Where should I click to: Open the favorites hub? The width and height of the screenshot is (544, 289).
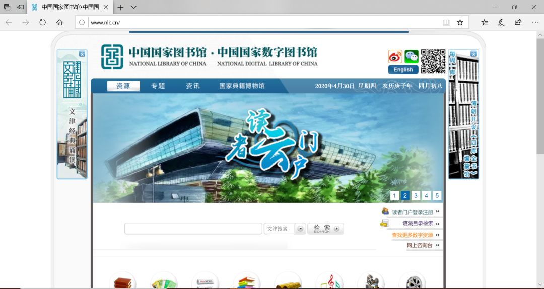(485, 22)
